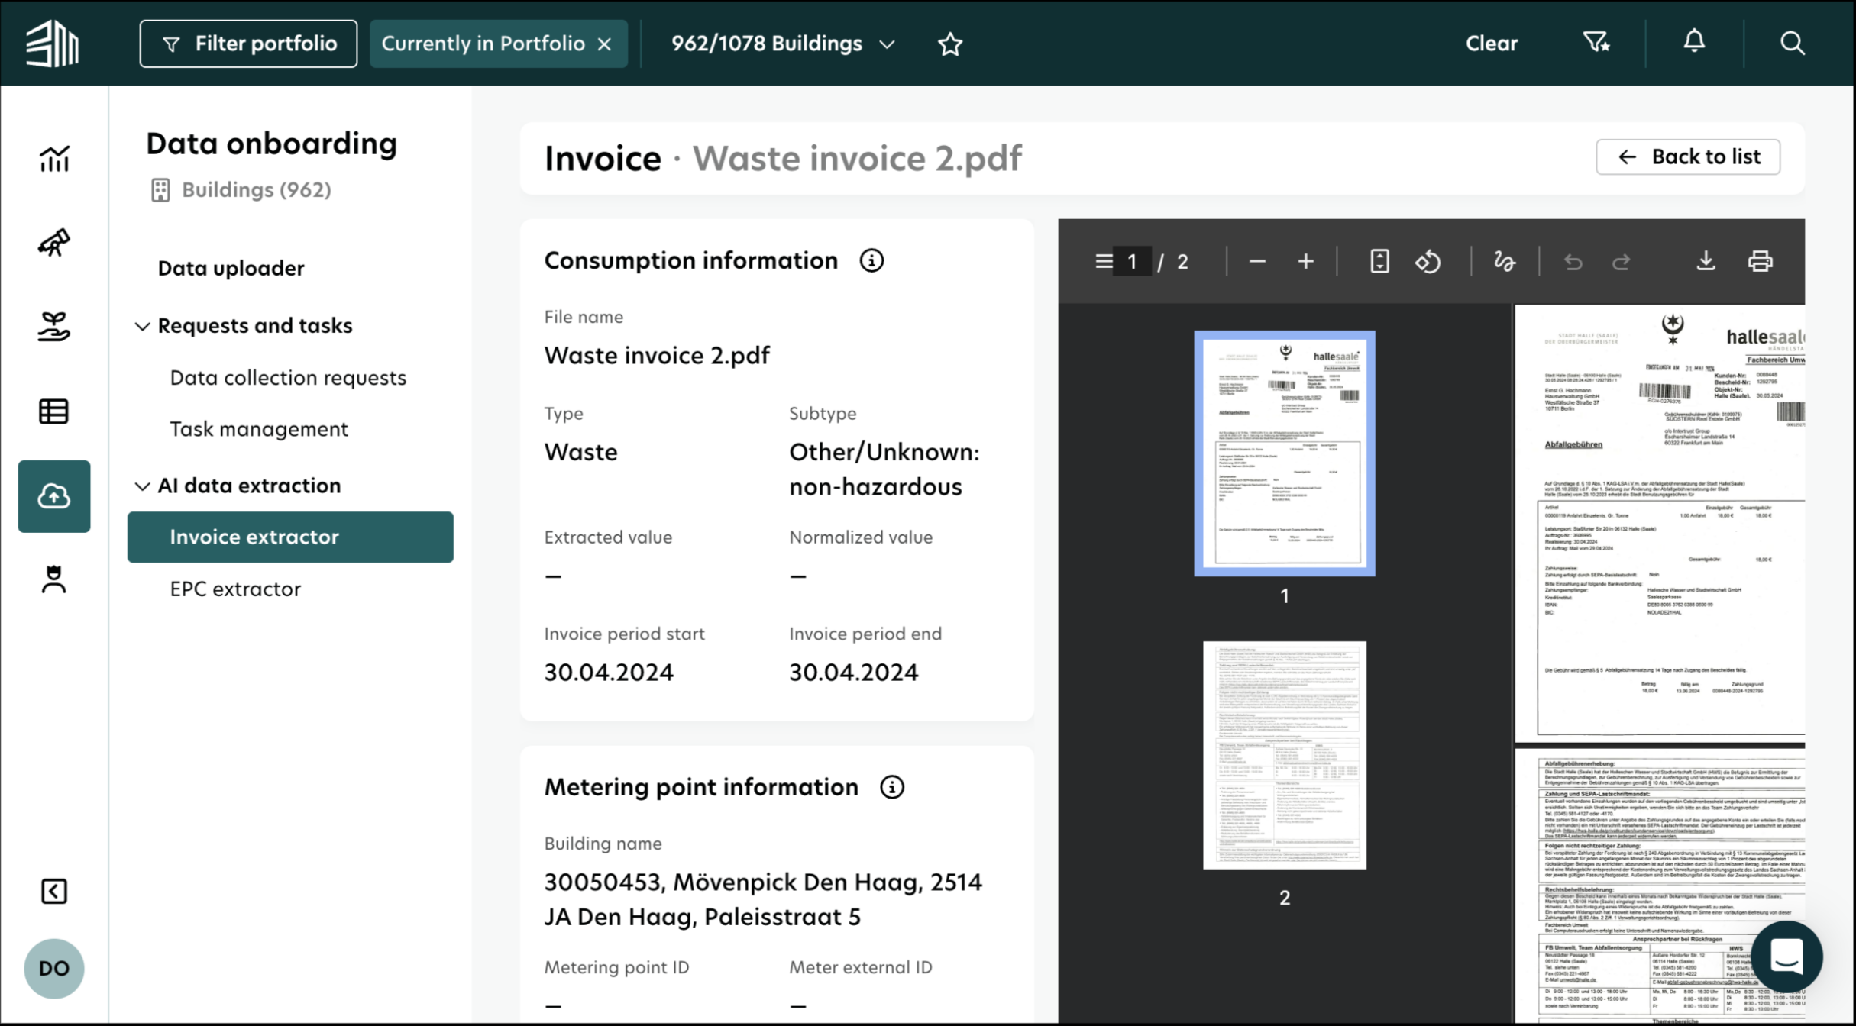Click invoice period end date 30.04.2024
Screen dimensions: 1856x1026
click(x=853, y=672)
